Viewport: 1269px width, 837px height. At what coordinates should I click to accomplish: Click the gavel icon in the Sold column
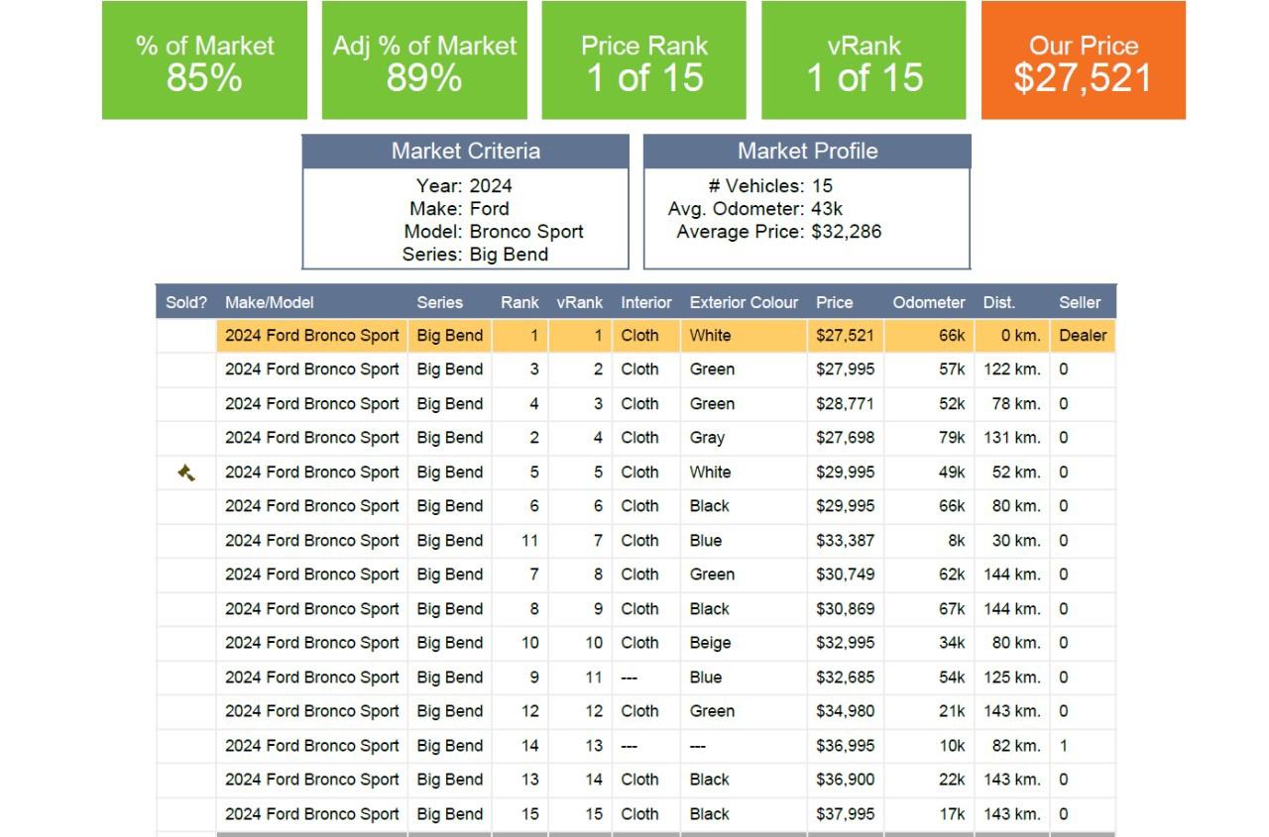pos(185,472)
